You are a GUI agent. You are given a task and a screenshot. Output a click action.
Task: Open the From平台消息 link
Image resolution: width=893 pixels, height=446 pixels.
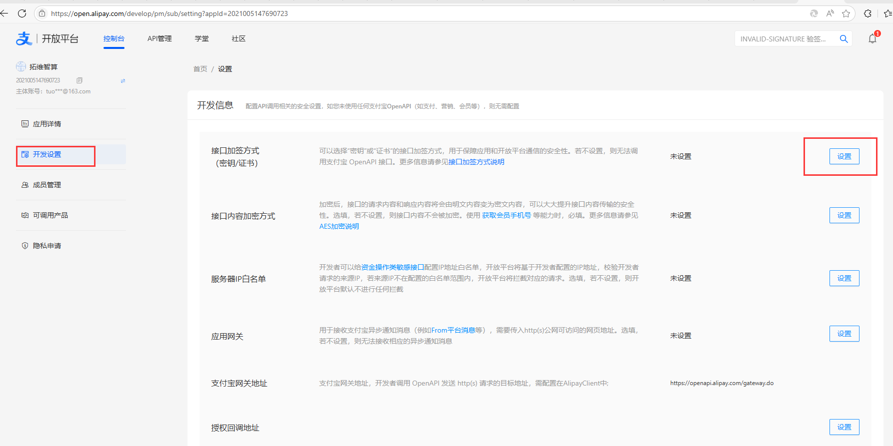pyautogui.click(x=453, y=330)
